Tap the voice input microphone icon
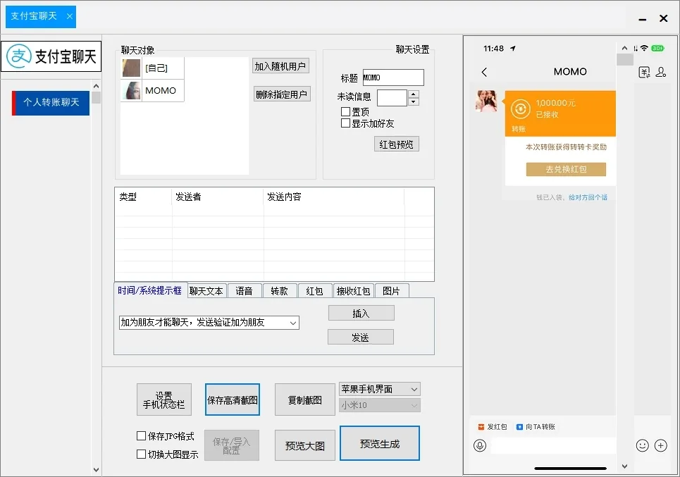The width and height of the screenshot is (680, 477). click(480, 445)
